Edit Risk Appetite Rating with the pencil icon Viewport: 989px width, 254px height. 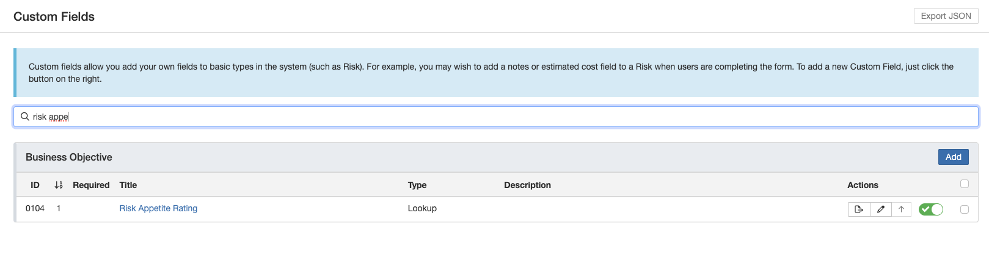click(x=880, y=209)
